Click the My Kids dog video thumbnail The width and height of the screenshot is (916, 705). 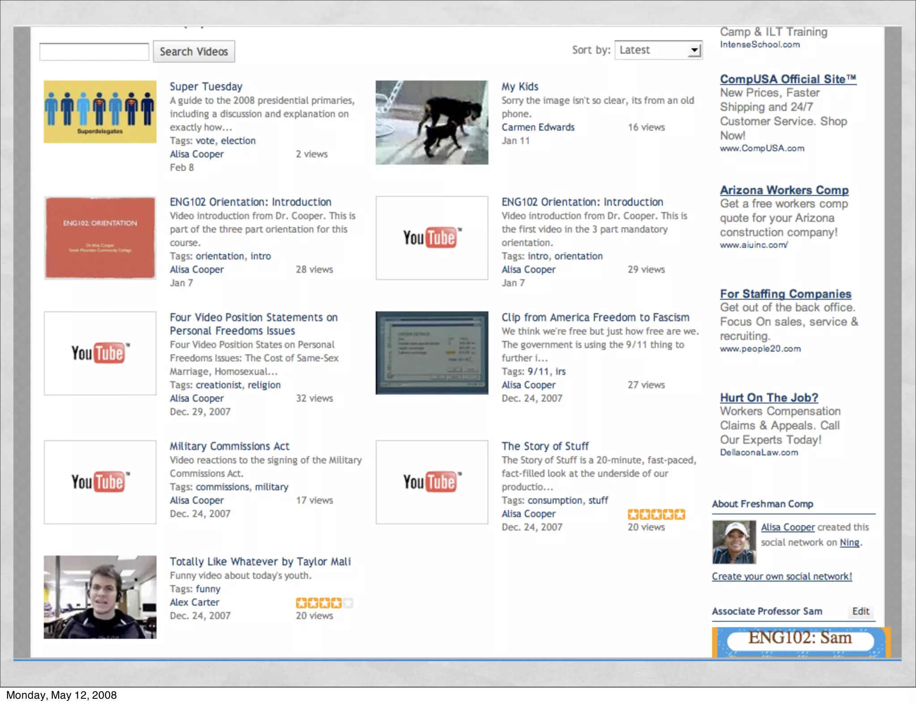(432, 122)
